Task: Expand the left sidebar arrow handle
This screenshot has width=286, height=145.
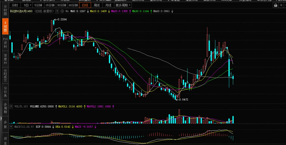Action: coord(1,119)
